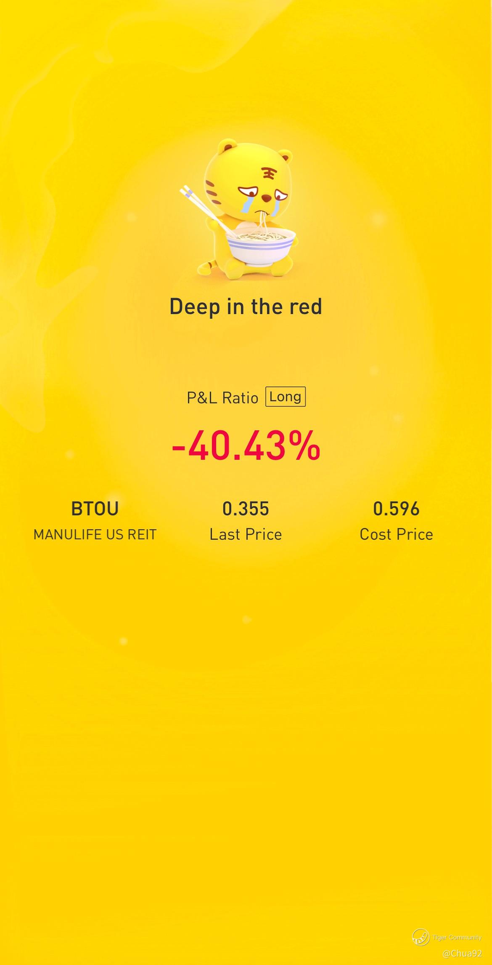Image resolution: width=492 pixels, height=965 pixels.
Task: Click the tiger's brown nose
Action: [266, 197]
